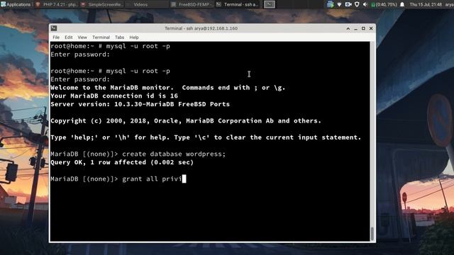The width and height of the screenshot is (454, 255).
Task: Click the roll-up arrow in the title bar
Action: (348, 28)
